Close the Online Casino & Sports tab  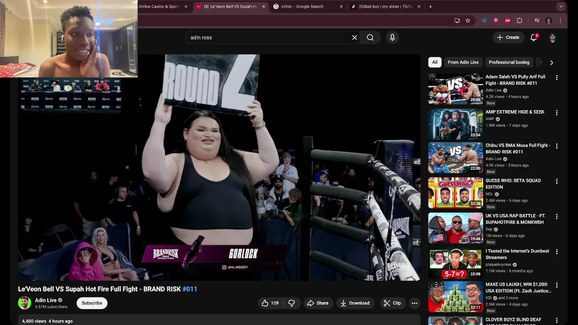tap(186, 6)
